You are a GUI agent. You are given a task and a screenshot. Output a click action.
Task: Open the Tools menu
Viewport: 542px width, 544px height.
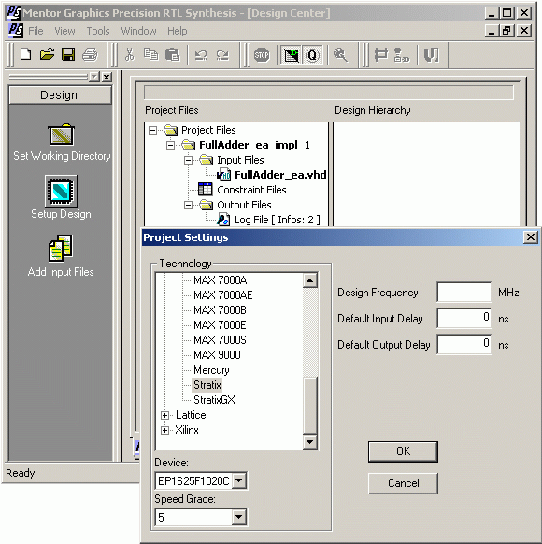(x=98, y=31)
